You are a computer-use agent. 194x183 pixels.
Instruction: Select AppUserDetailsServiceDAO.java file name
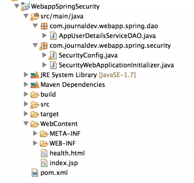[x=107, y=36]
